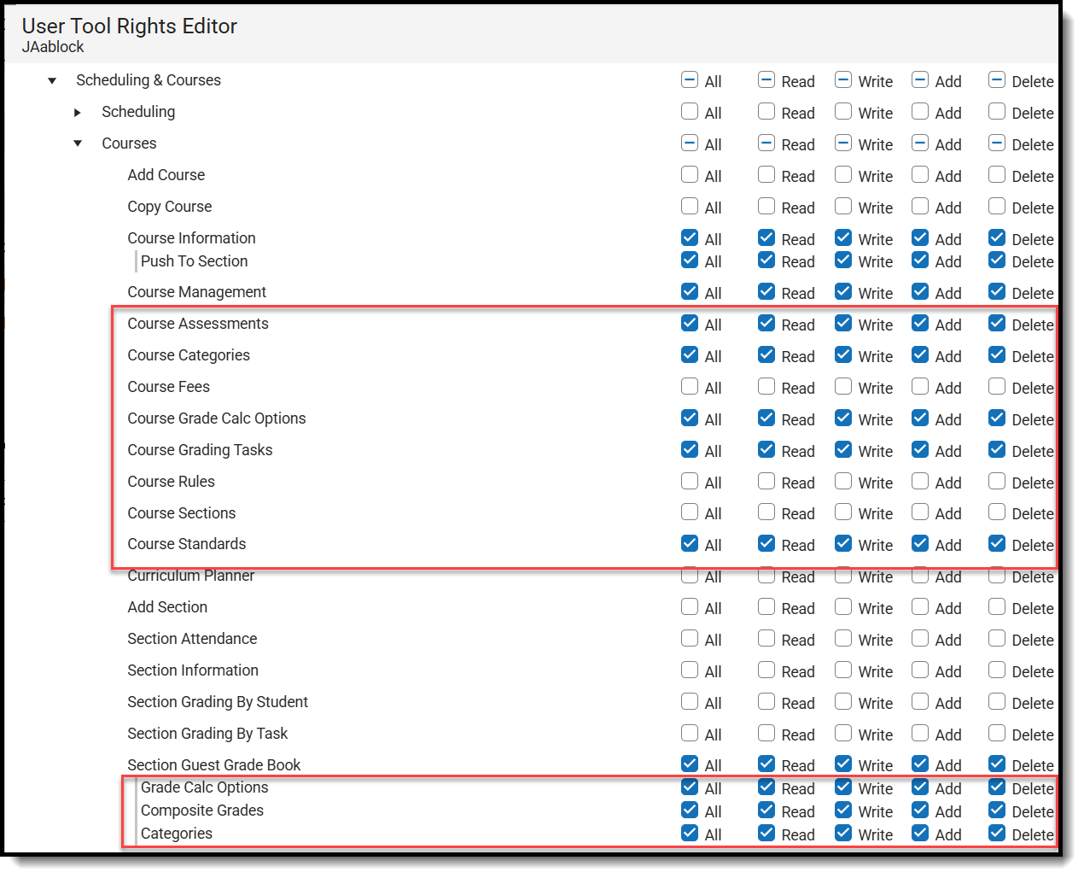The image size is (1084, 878).
Task: Enable Read access for Course Rules
Action: [766, 482]
